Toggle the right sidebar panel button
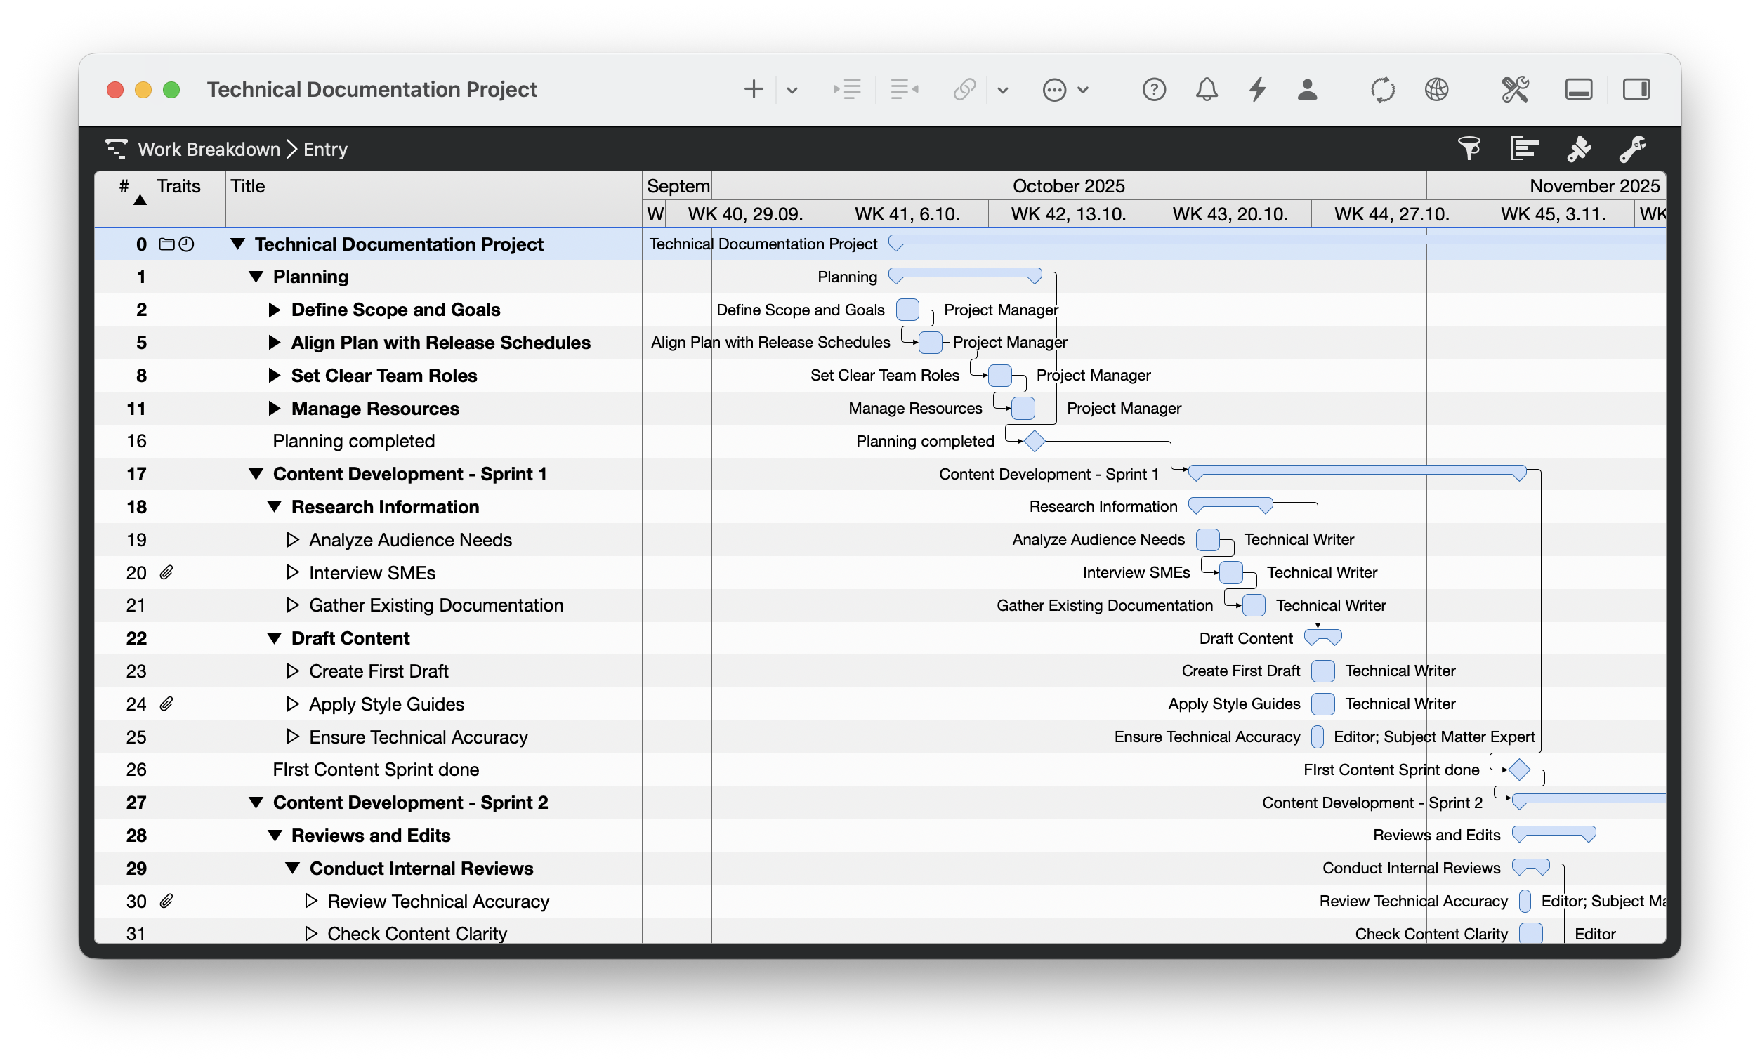Screen dimensions: 1760x1063 click(x=1636, y=89)
